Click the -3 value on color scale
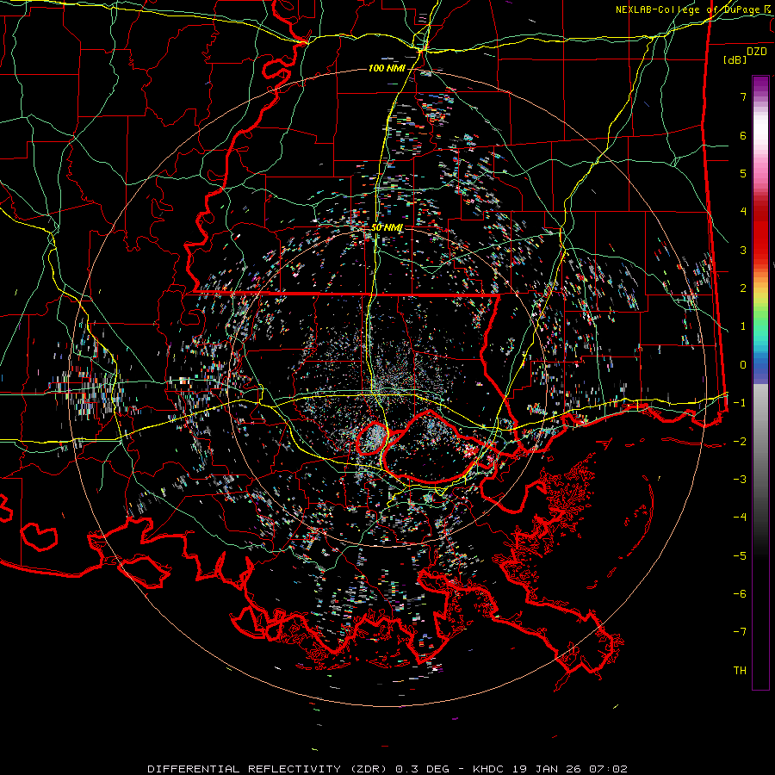775x775 pixels. point(740,480)
